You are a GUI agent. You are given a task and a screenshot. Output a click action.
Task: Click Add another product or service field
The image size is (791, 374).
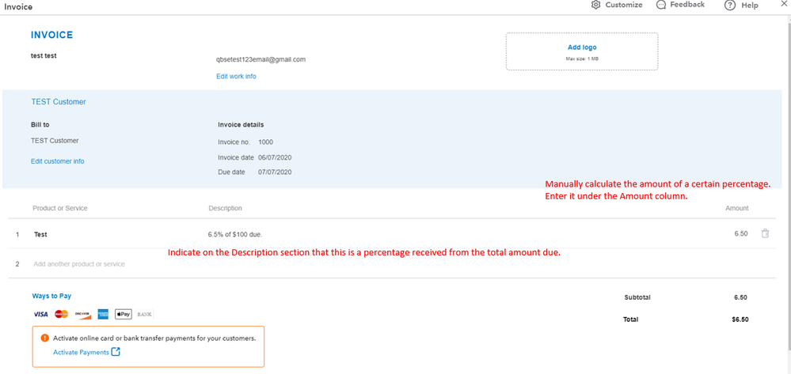point(79,263)
